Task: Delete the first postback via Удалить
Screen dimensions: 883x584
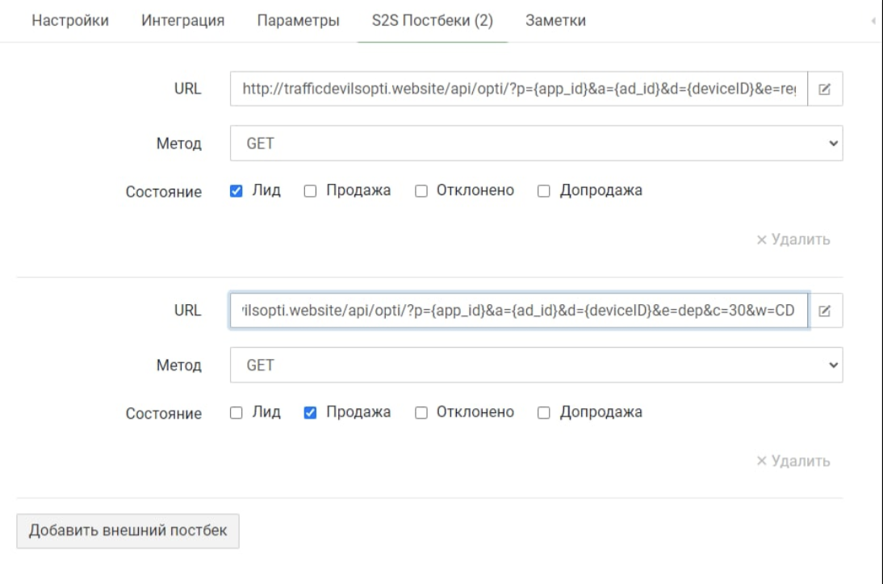Action: (793, 240)
